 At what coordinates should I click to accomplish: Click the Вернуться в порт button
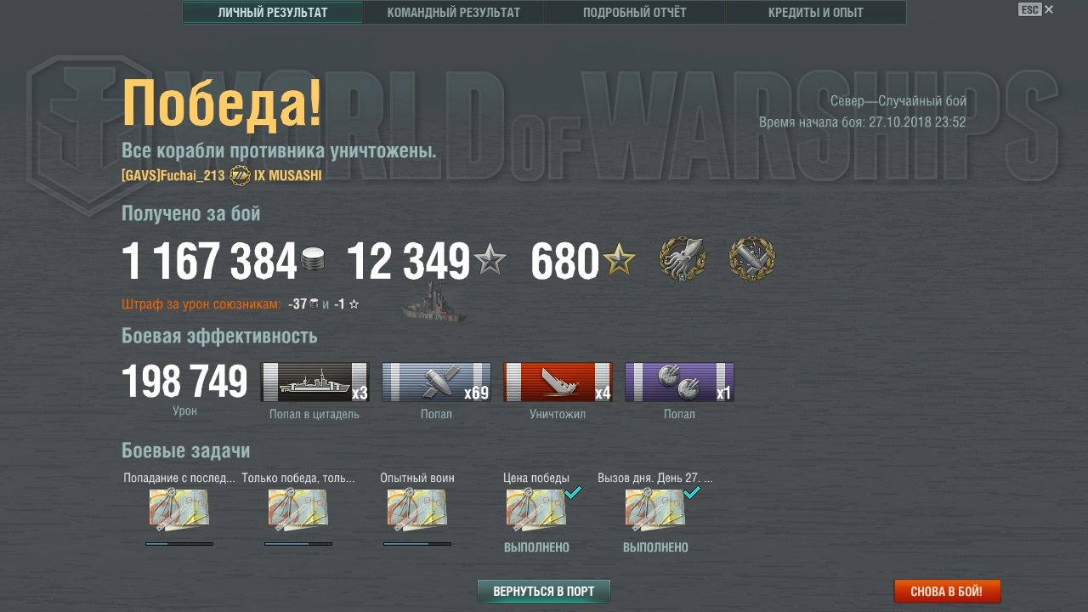click(544, 591)
